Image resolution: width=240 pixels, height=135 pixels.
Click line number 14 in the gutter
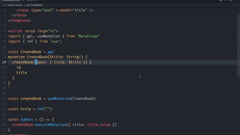(x=4, y=62)
